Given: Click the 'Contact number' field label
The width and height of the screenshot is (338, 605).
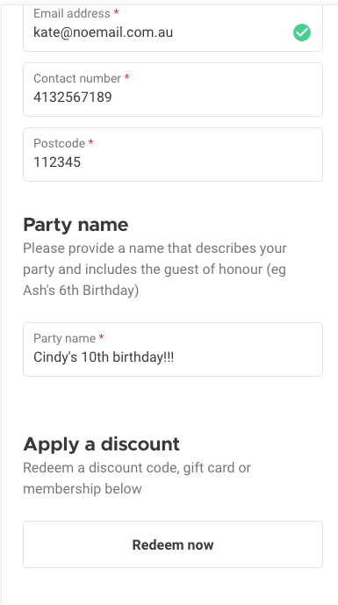Looking at the screenshot, I should [77, 78].
